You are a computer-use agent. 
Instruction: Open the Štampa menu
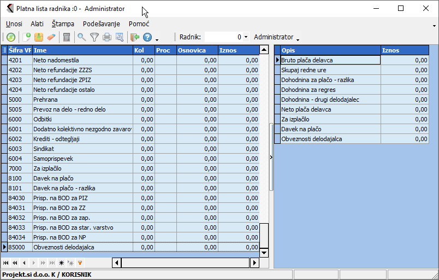63,24
